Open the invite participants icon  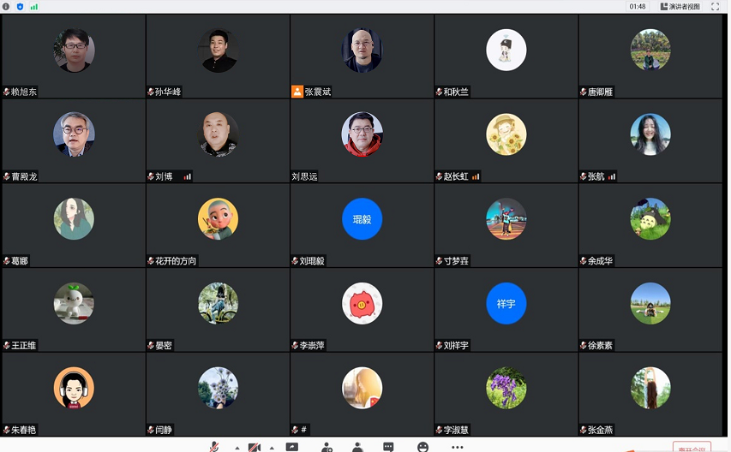point(327,448)
